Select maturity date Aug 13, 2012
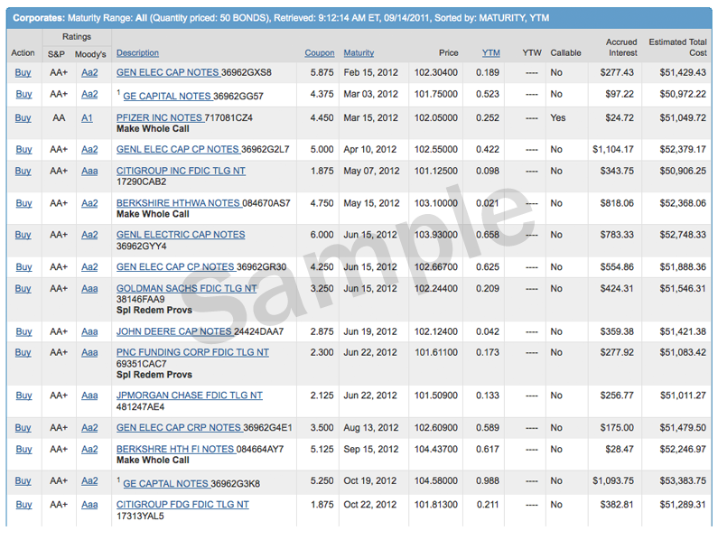The width and height of the screenshot is (718, 540). point(371,427)
